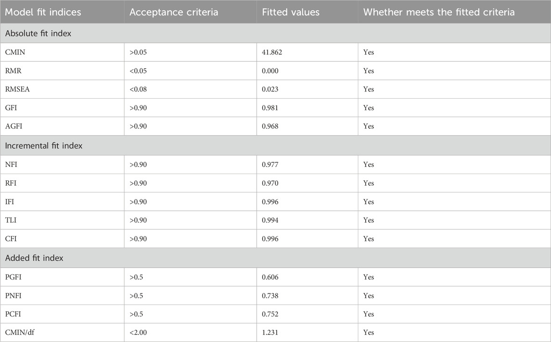Select the RMSEA row label

17,89
